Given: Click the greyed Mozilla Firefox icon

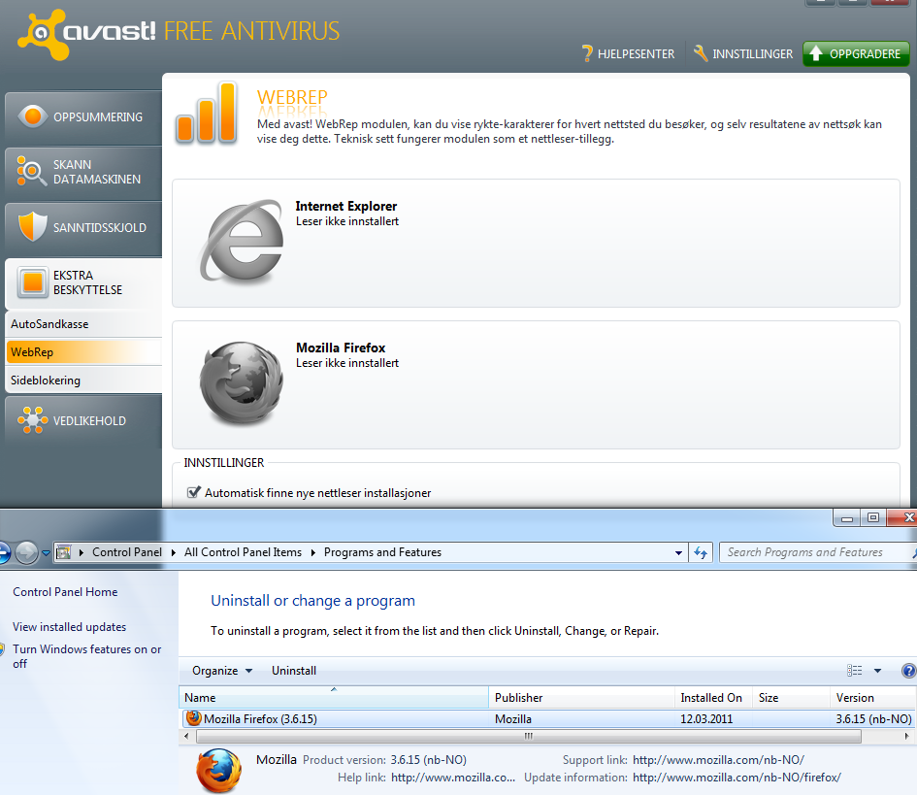Looking at the screenshot, I should click(x=242, y=383).
